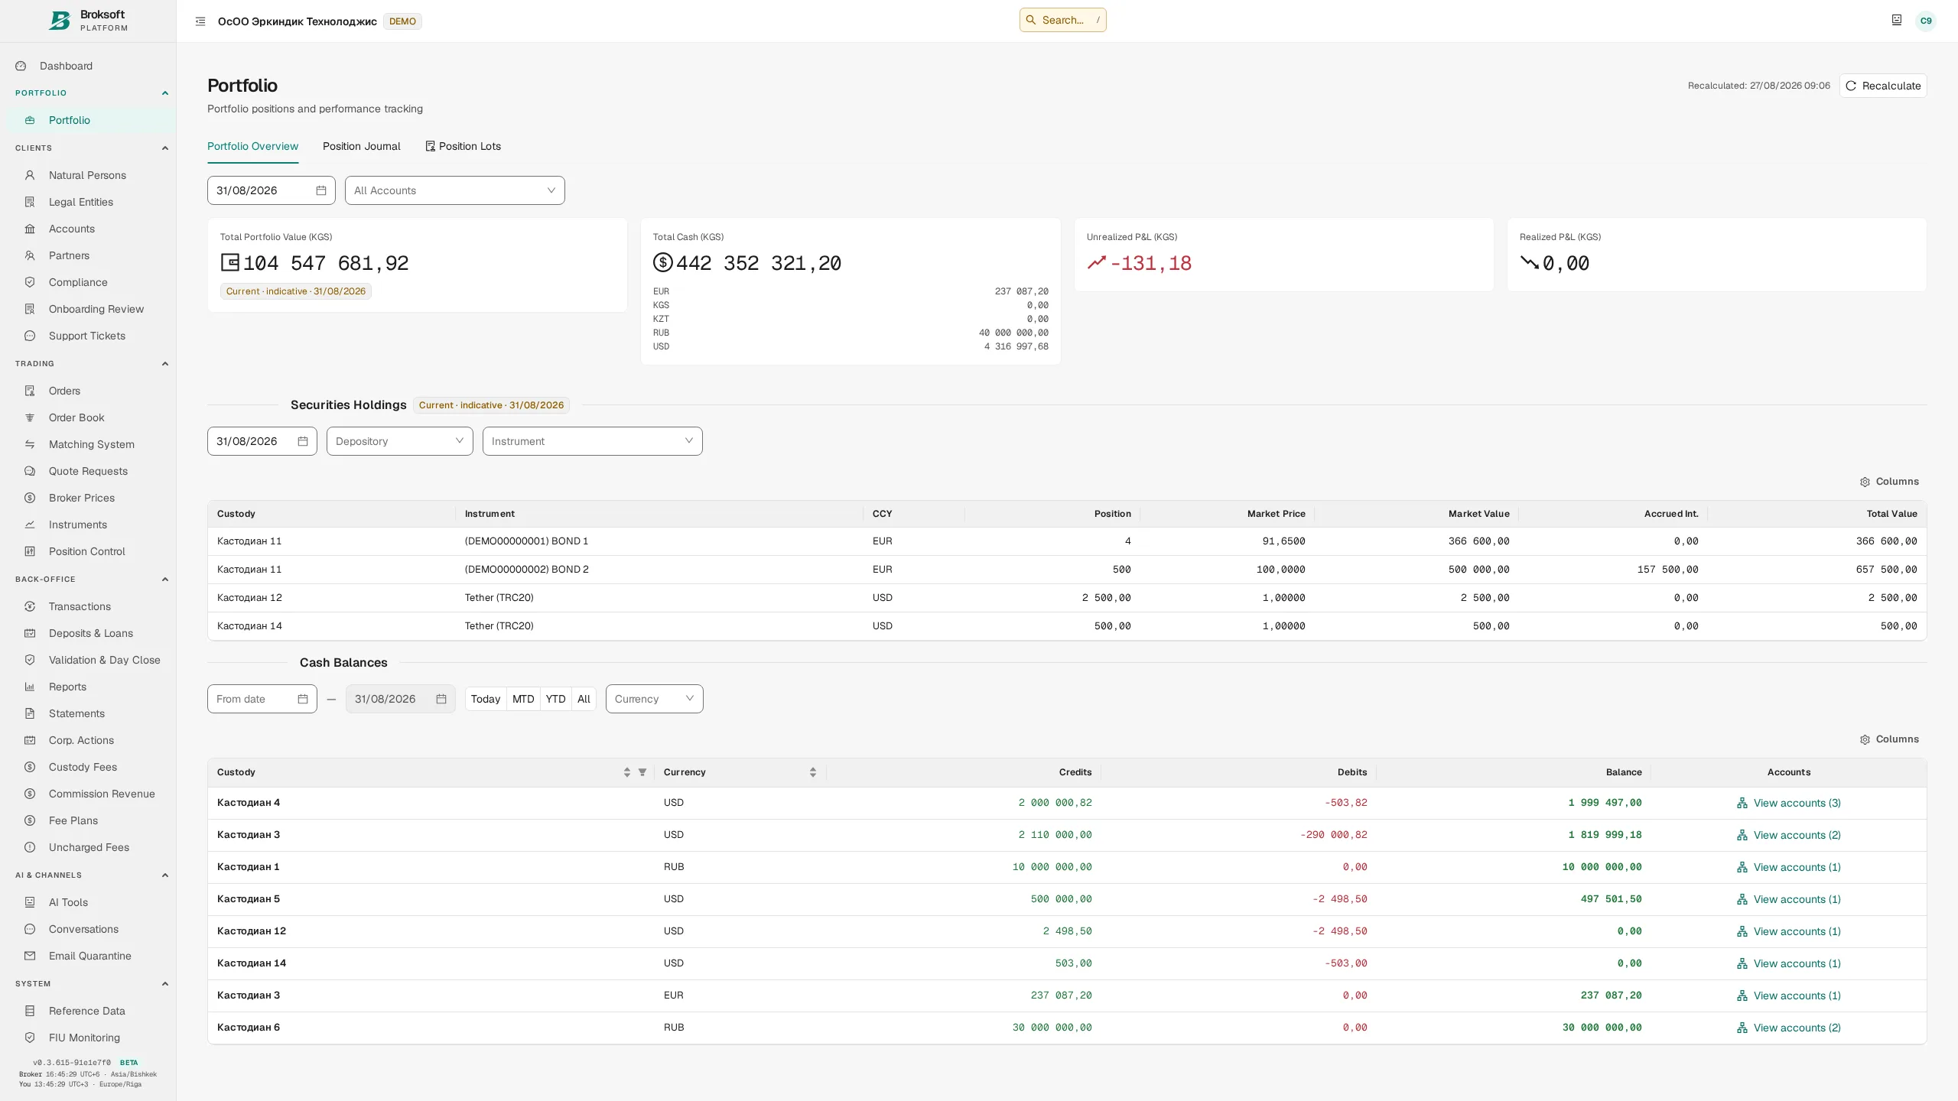The height and width of the screenshot is (1101, 1958).
Task: Select the MTD range option
Action: pos(523,699)
